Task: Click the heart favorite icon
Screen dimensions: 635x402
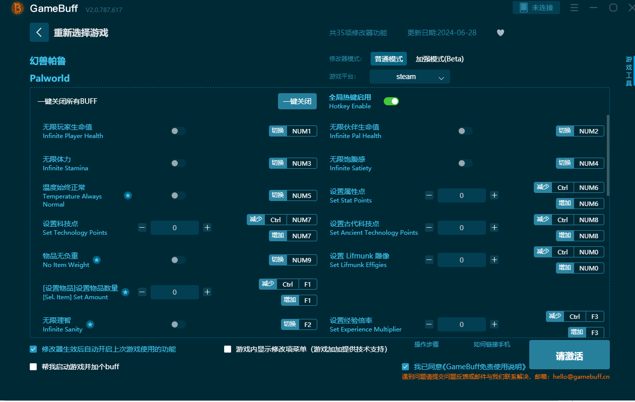Action: point(500,33)
